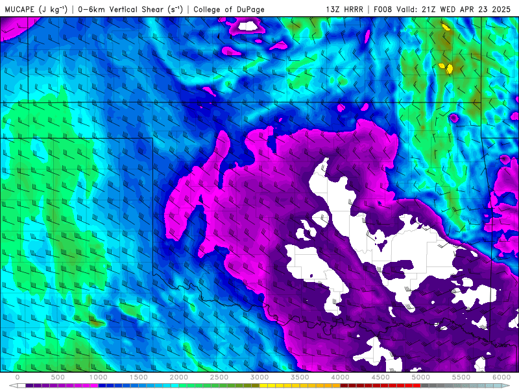
Task: Click the 1000 label on the color scale
Action: [x=99, y=377]
